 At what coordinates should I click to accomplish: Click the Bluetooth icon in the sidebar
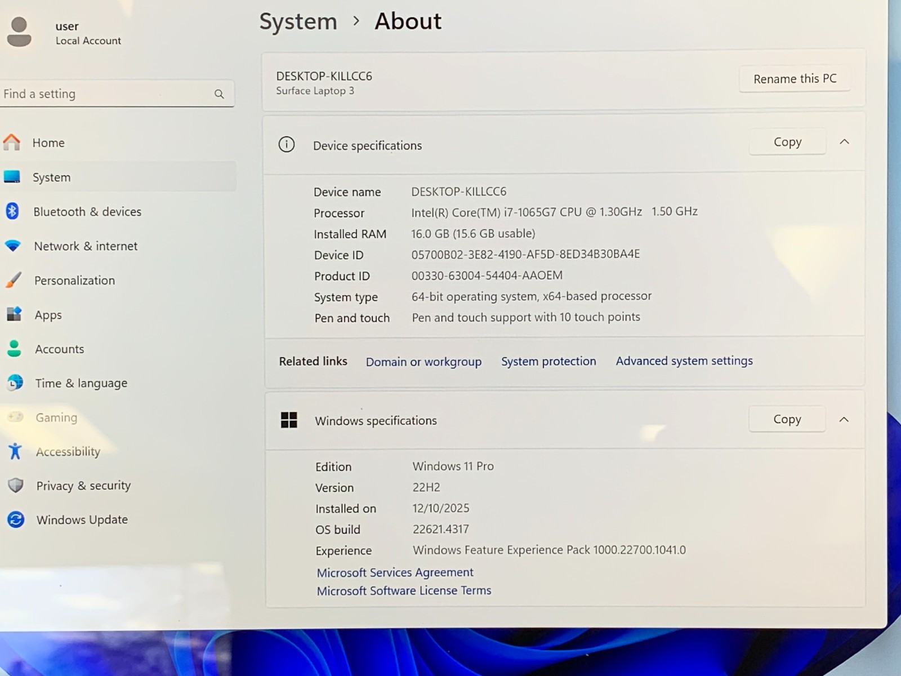(12, 211)
